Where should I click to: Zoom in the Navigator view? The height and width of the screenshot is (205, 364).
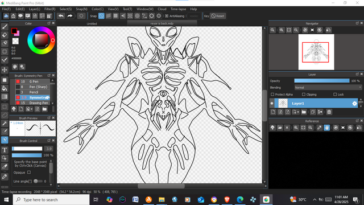pos(282,30)
